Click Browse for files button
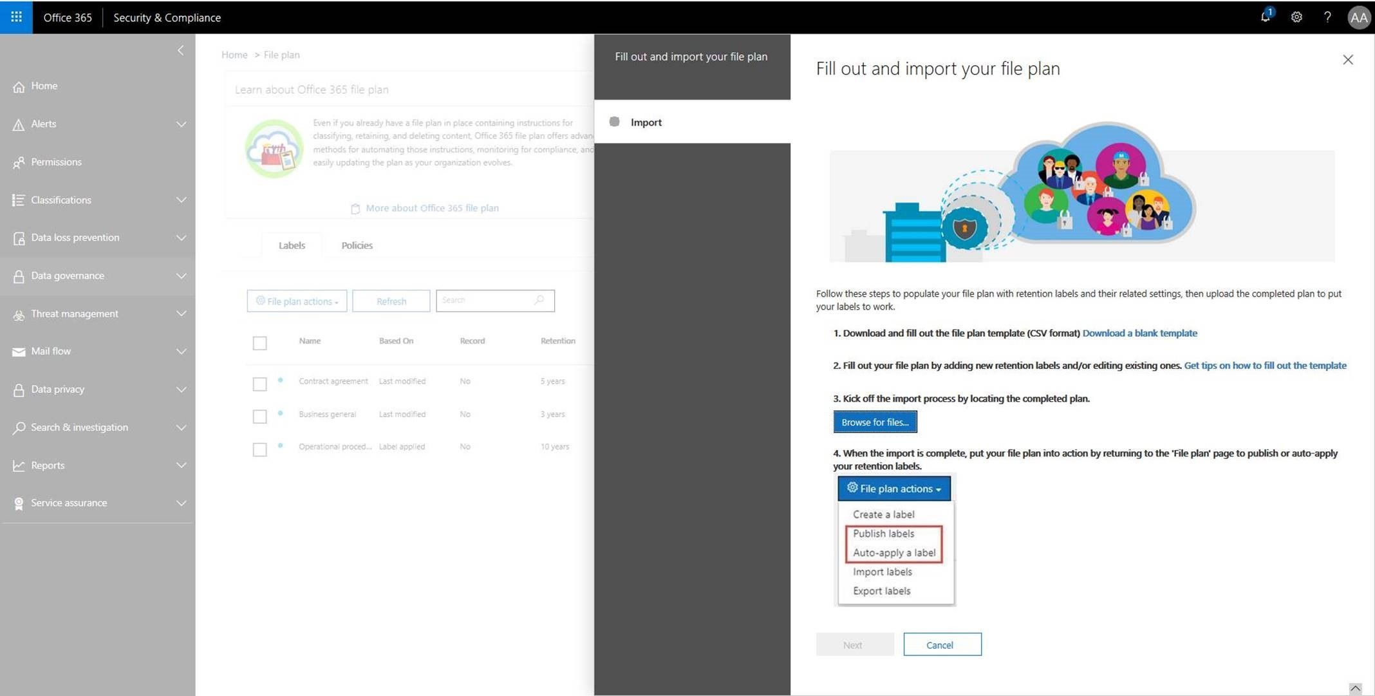This screenshot has height=696, width=1375. [874, 422]
